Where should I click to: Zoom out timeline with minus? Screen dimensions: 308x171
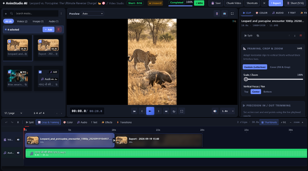(291, 122)
